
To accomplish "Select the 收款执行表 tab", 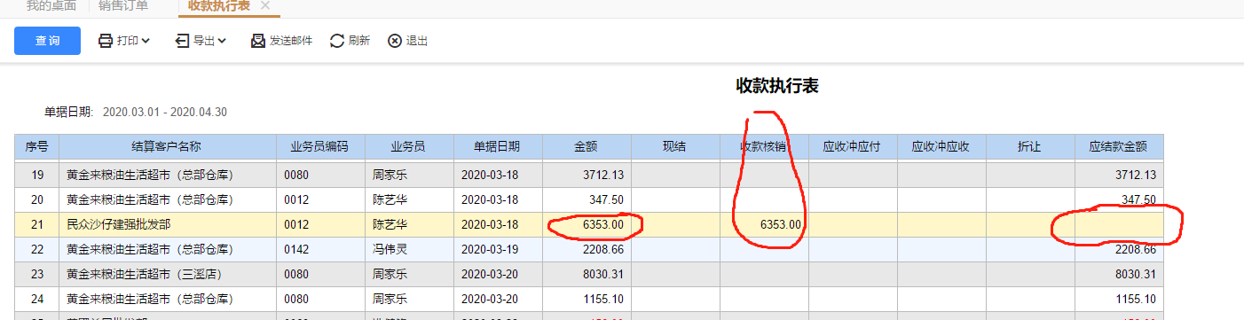I will click(x=218, y=6).
